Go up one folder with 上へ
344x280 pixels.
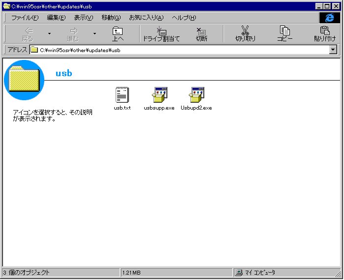pyautogui.click(x=118, y=34)
